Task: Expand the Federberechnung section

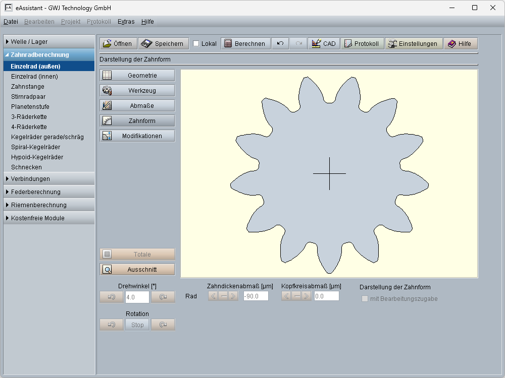Action: (x=49, y=192)
